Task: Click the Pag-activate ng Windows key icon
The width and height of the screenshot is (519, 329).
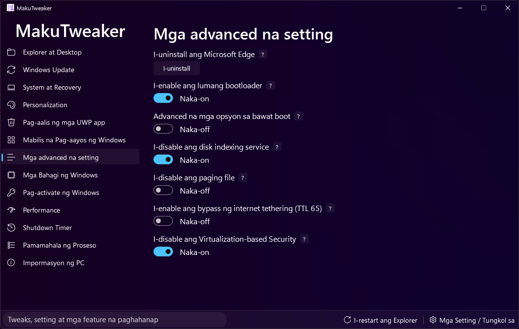Action: coord(11,193)
